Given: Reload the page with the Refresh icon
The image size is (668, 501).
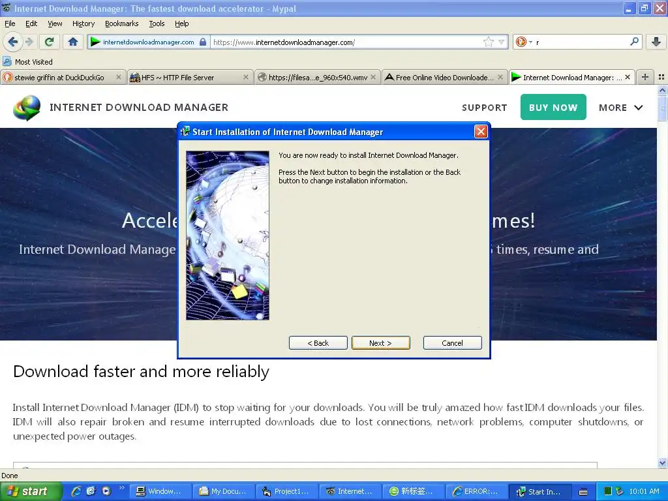Looking at the screenshot, I should point(49,42).
